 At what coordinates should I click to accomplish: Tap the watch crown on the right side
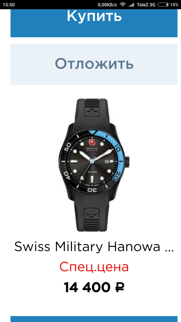click(127, 162)
